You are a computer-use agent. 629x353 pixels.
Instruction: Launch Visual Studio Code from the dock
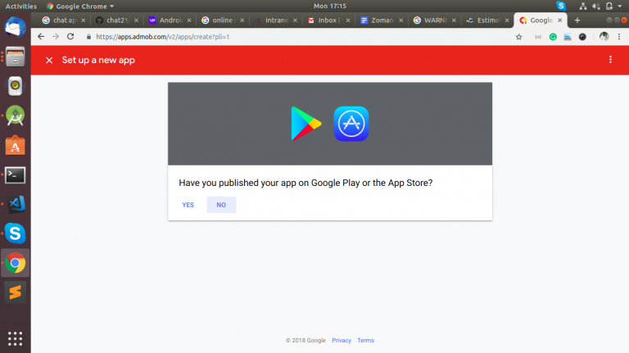[x=16, y=204]
